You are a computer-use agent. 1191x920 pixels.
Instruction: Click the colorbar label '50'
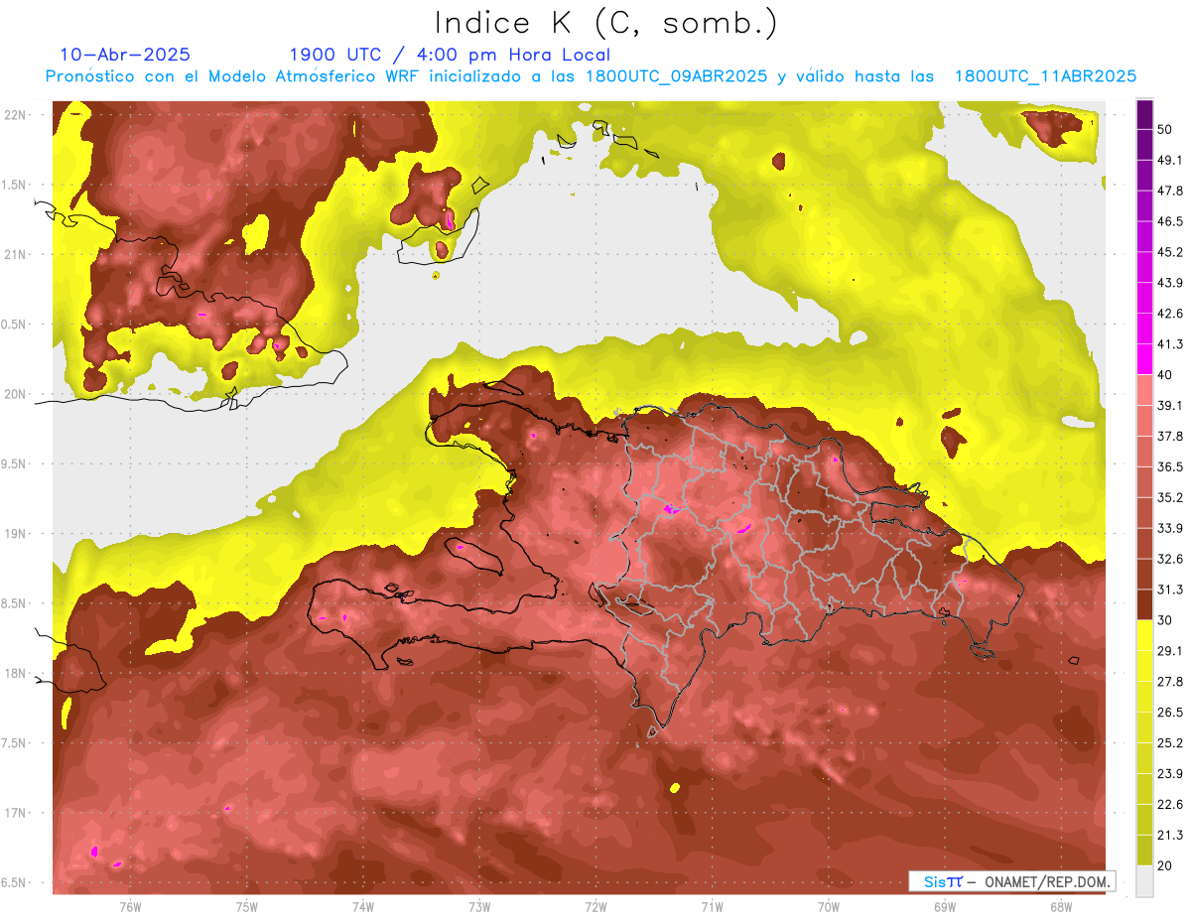(x=1165, y=129)
